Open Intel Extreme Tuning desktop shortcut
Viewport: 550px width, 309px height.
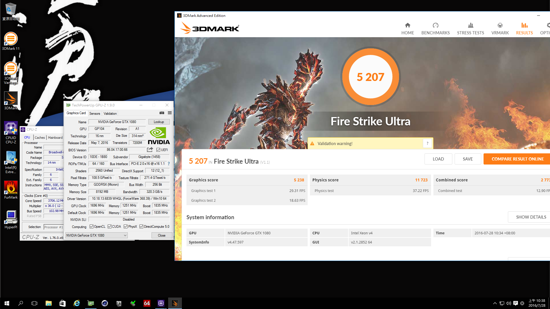pos(11,162)
